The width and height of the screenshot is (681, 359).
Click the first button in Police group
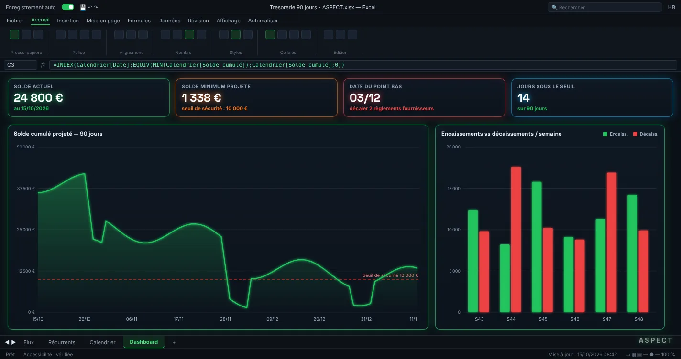coord(61,34)
